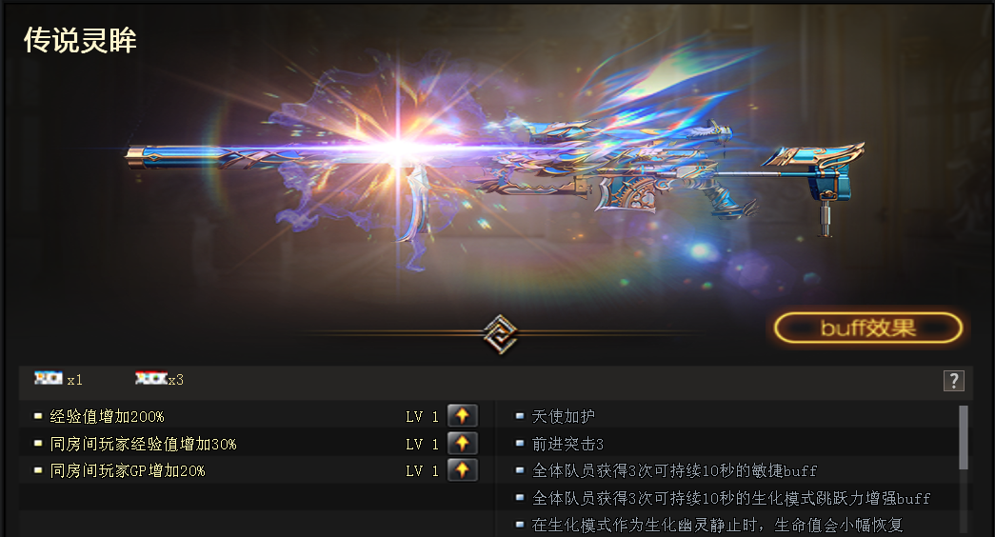Screen dimensions: 995x537
Task: Select the 前进突击3 buff entry
Action: coord(567,444)
